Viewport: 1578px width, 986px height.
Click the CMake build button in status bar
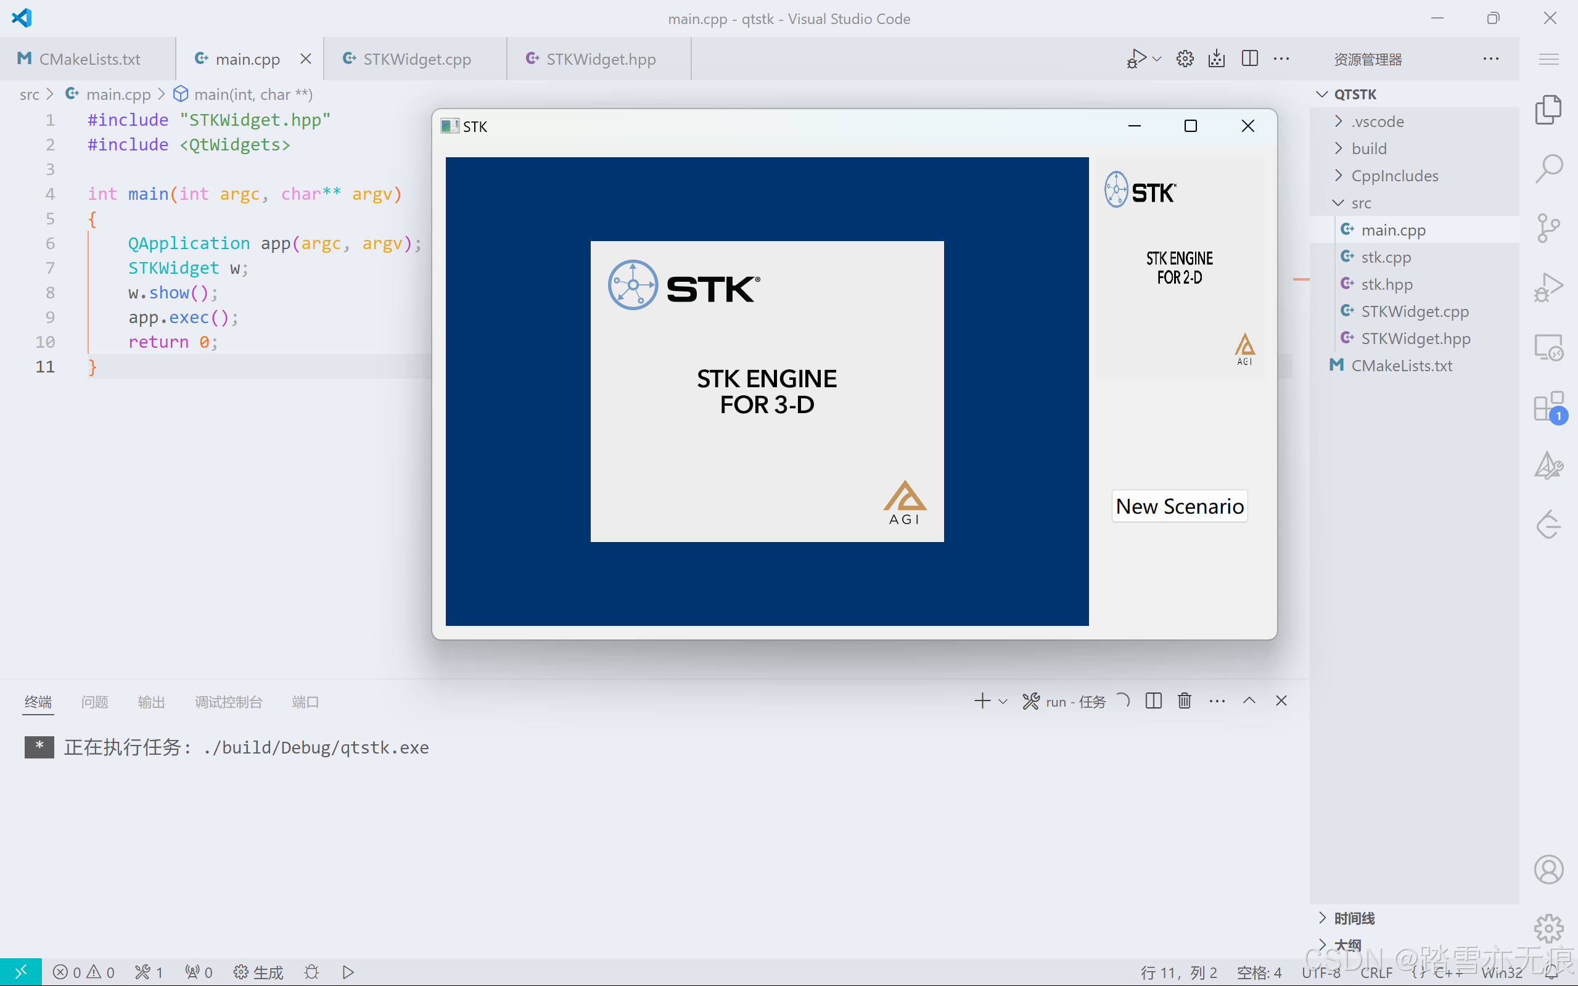point(258,972)
